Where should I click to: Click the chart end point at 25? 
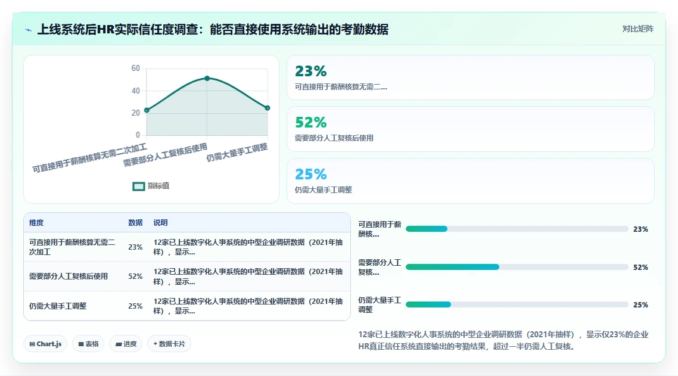coord(268,108)
